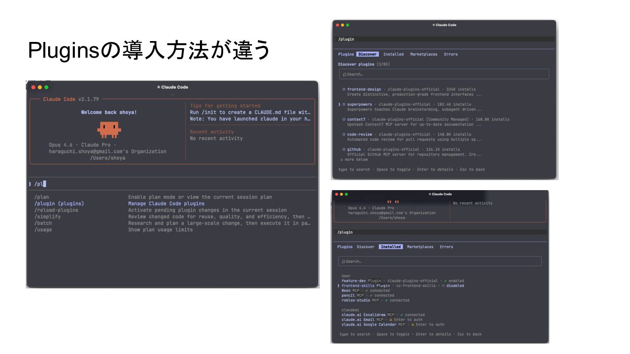630x354 pixels.
Task: Click 'Welcome back shoya!' text
Action: pos(109,112)
